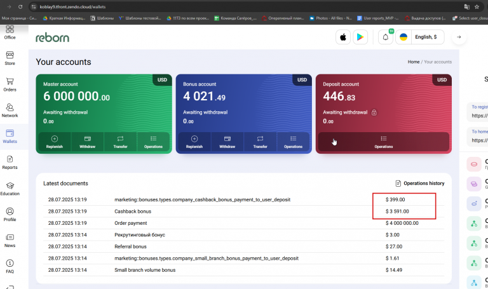This screenshot has width=488, height=289.
Task: Replenish the Master account
Action: coord(55,142)
